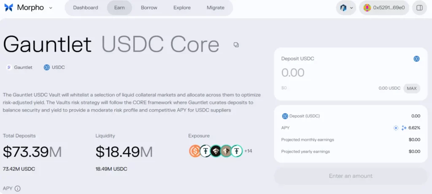This screenshot has width=432, height=194.
Task: Open the Gauntlet curator link
Action: (19, 67)
